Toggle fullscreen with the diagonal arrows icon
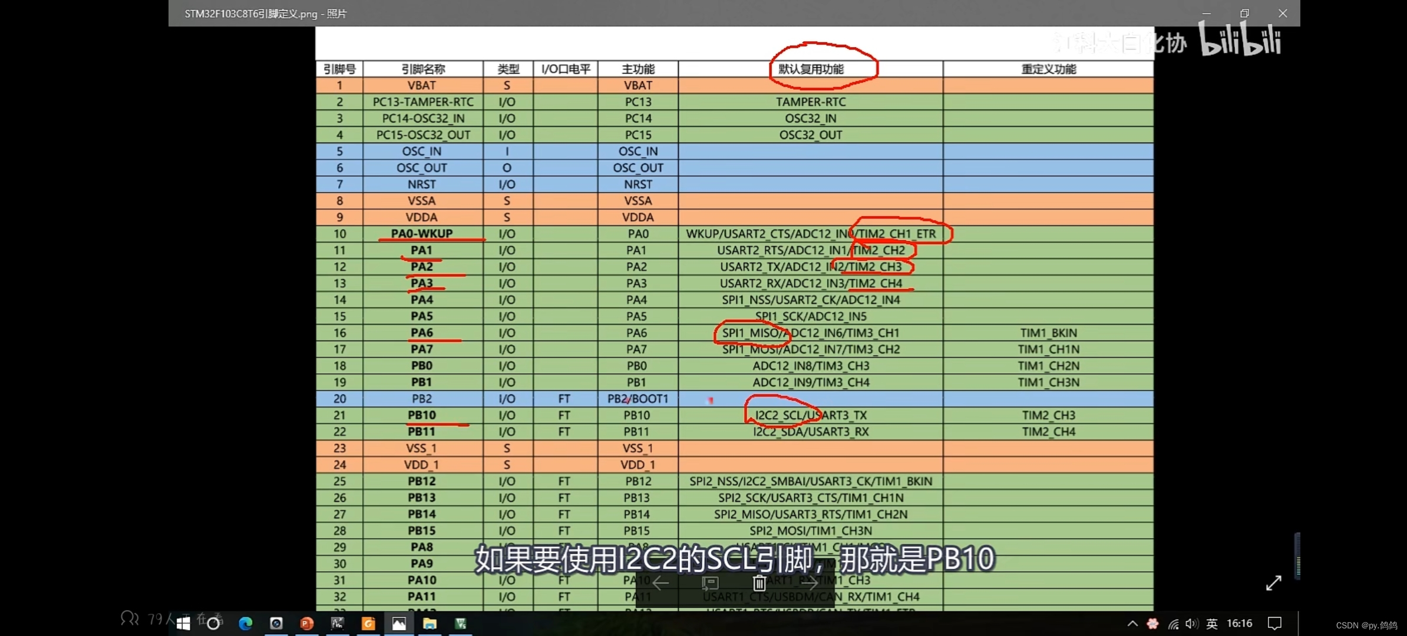The image size is (1407, 636). [x=1274, y=583]
